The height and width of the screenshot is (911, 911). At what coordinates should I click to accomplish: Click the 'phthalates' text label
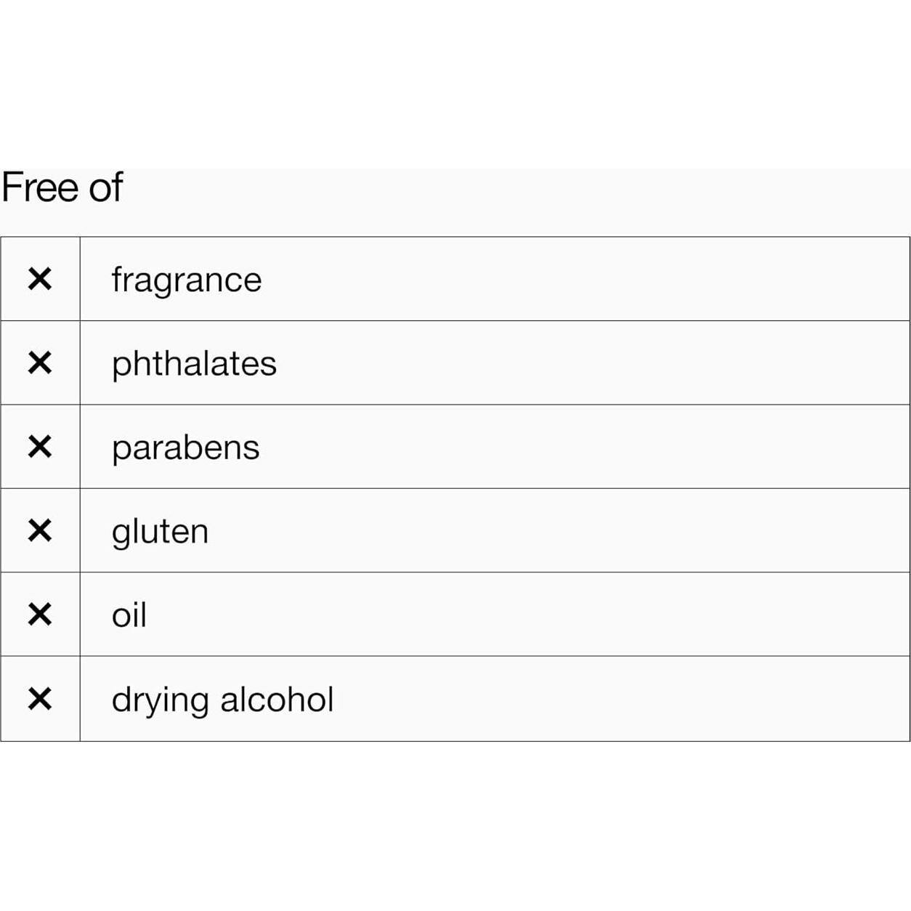194,364
